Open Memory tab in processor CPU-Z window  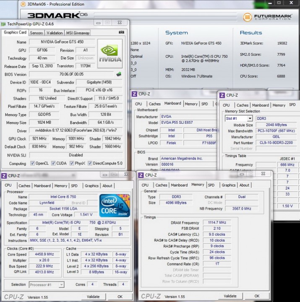[61, 186]
